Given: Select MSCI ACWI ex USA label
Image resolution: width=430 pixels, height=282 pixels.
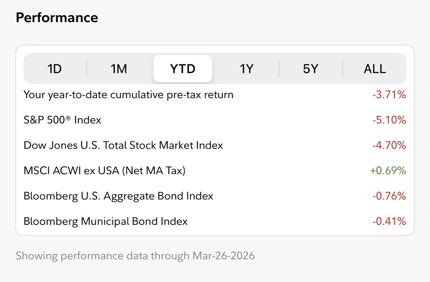Looking at the screenshot, I should [104, 171].
